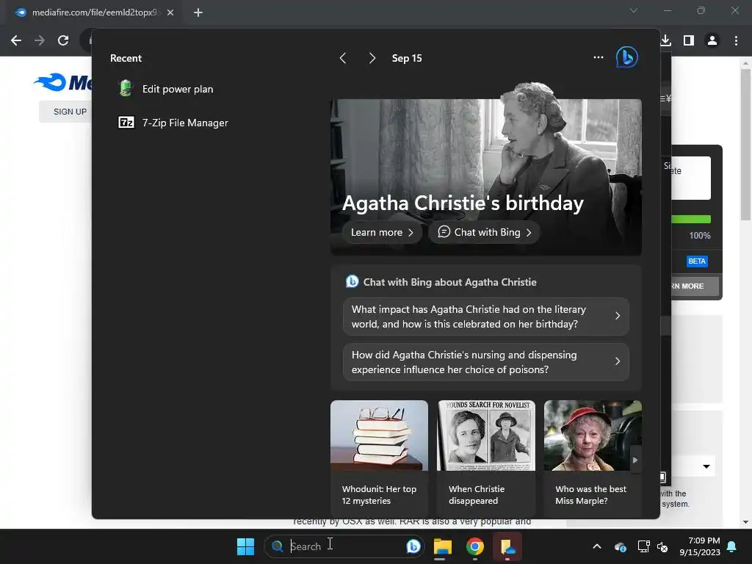Click the muted volume tray icon
752x564 pixels.
tap(662, 546)
